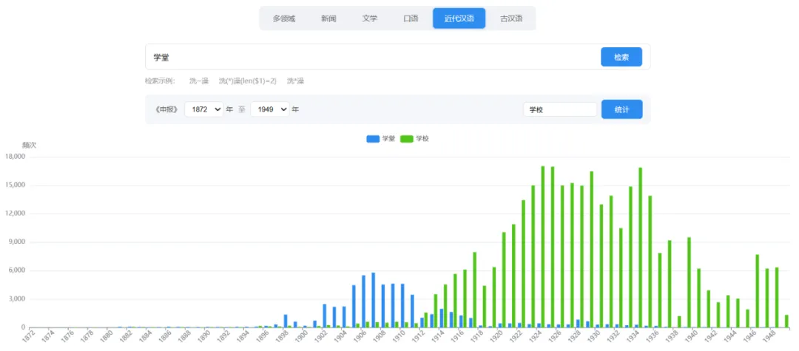
Task: Click the 《申报》 source label
Action: (x=167, y=109)
